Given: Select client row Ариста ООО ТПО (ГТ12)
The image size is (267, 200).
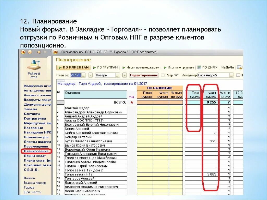Looking at the screenshot, I should 96,120.
